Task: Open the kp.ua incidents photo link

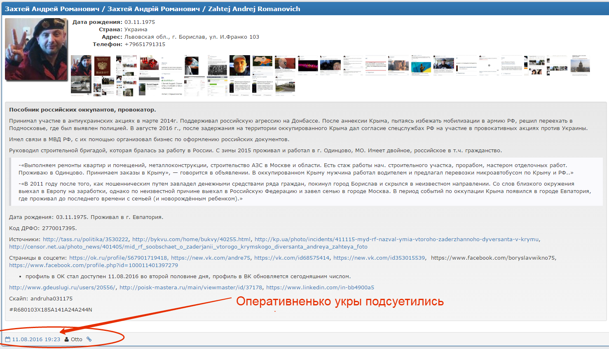Action: [396, 240]
